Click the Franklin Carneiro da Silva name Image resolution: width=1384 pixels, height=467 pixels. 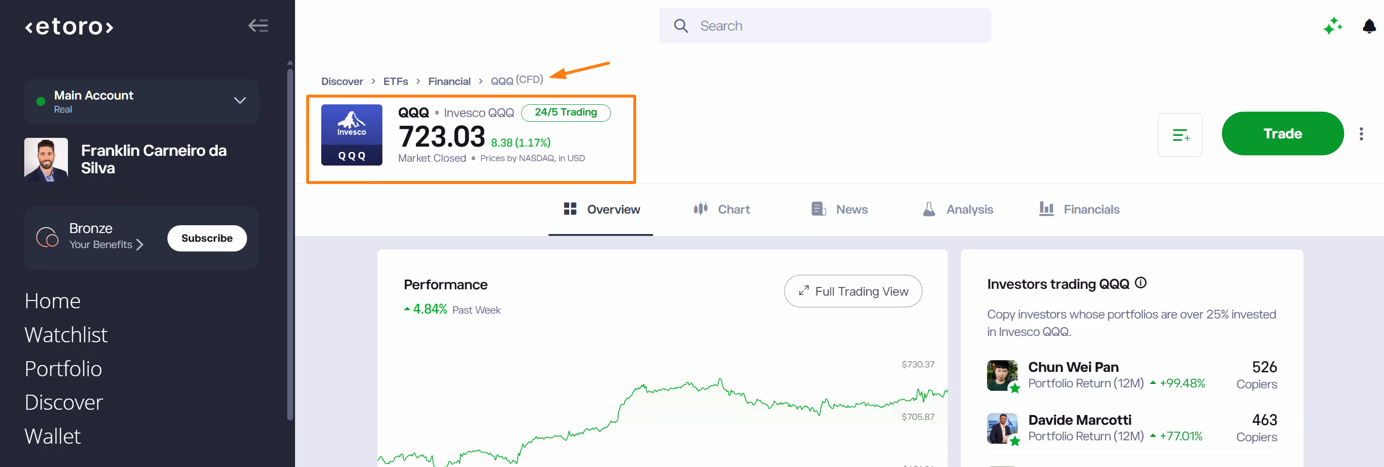[154, 159]
